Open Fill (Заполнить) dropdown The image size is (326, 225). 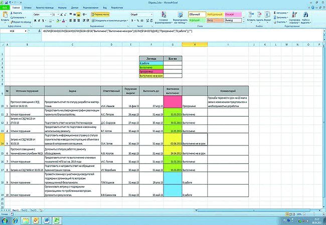(281, 17)
